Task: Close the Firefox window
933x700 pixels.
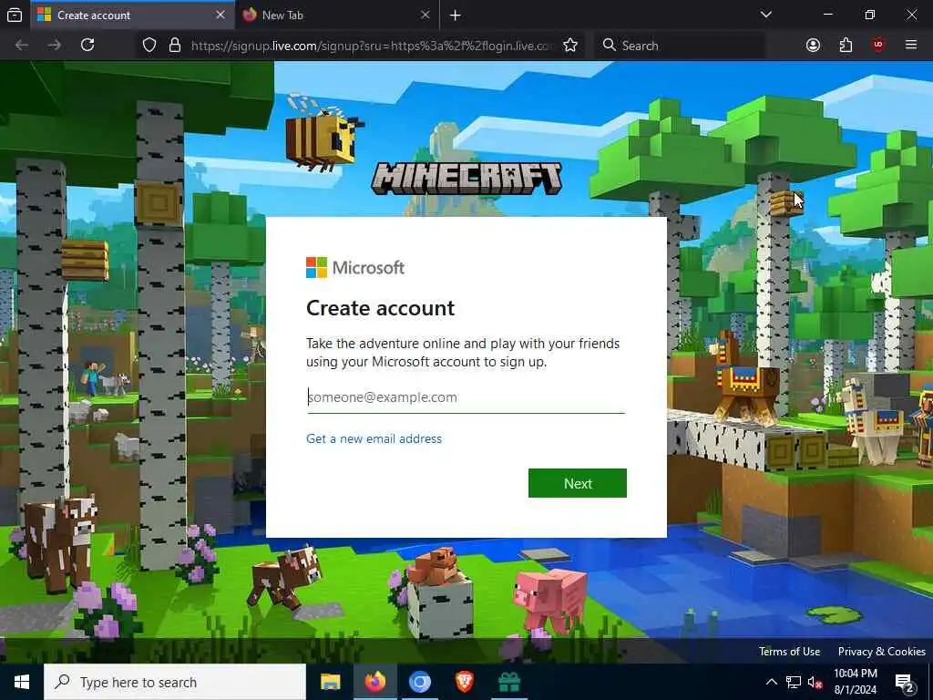Action: click(911, 15)
